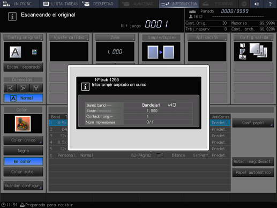Open Config.salida settings
This screenshot has width=277, height=208.
pos(253,38)
